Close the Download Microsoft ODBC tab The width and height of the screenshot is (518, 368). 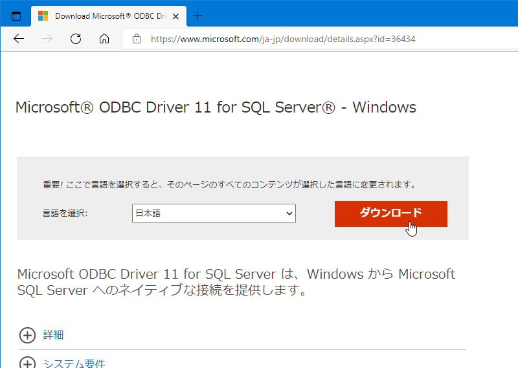(x=175, y=16)
